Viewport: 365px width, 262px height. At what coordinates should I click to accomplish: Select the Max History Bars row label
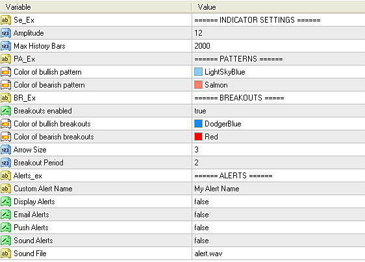coord(40,46)
